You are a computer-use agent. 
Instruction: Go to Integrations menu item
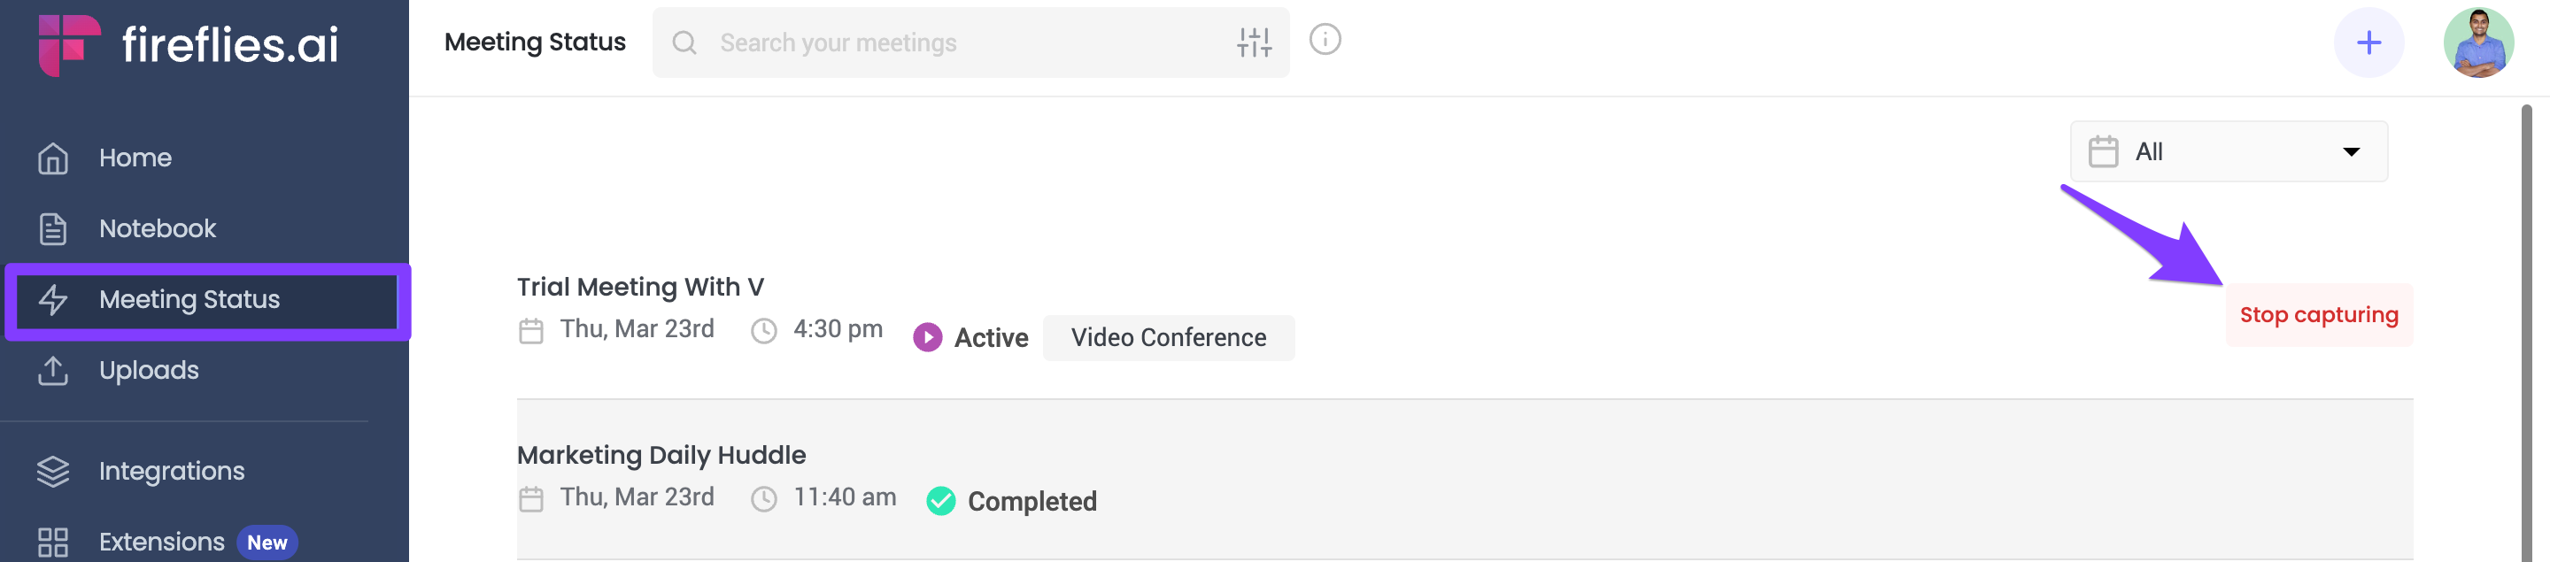(171, 471)
